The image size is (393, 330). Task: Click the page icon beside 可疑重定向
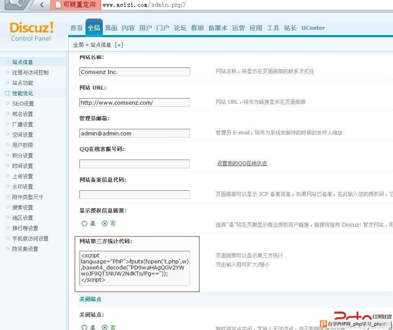[x=58, y=4]
